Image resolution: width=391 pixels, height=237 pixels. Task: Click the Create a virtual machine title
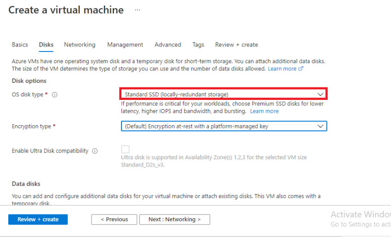[66, 10]
